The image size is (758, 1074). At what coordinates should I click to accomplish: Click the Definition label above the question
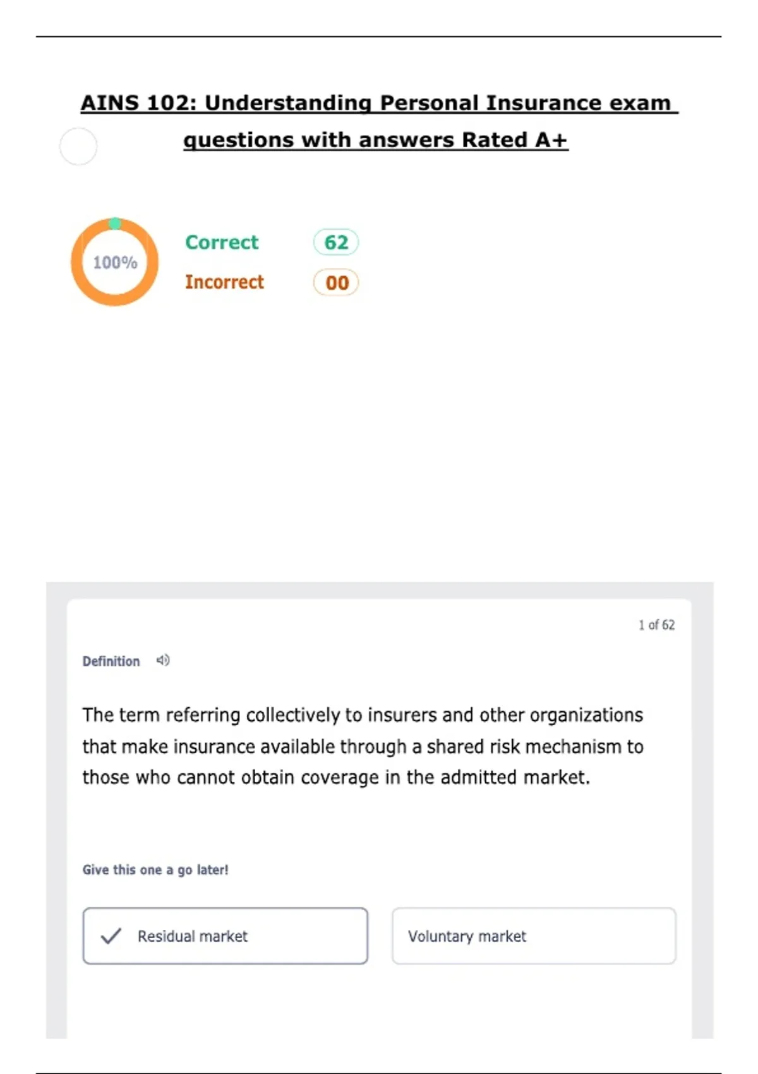[111, 661]
